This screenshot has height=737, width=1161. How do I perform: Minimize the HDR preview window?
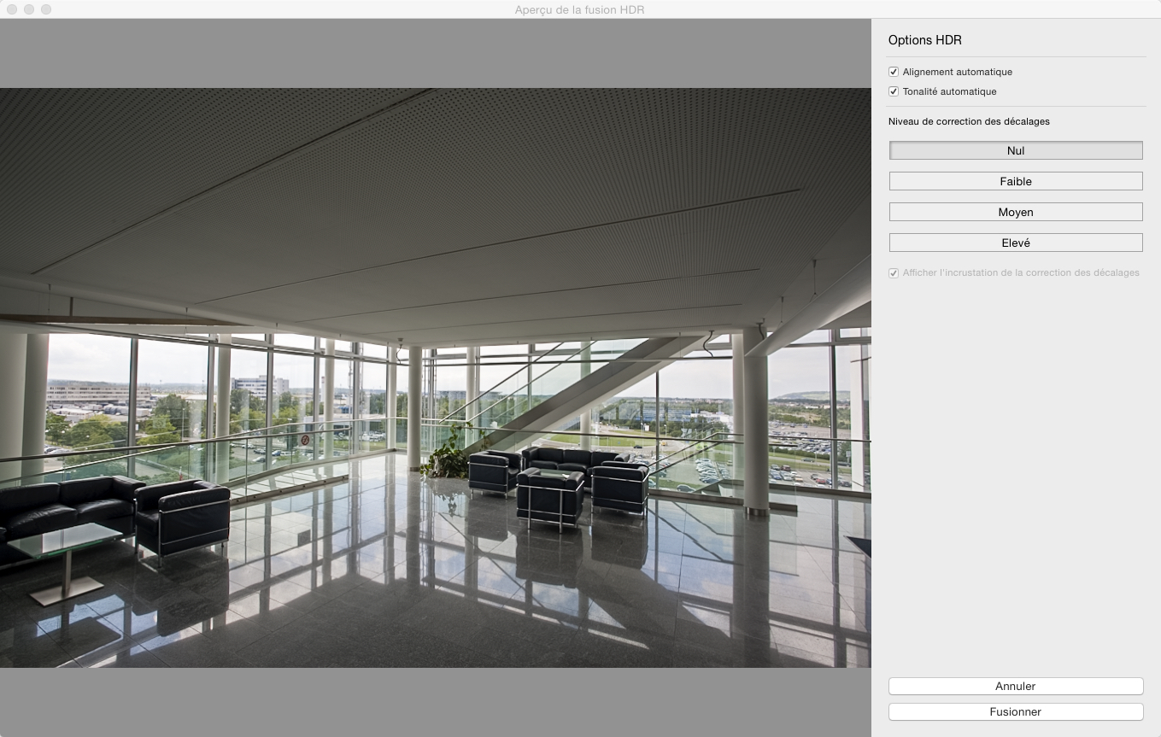click(x=29, y=9)
